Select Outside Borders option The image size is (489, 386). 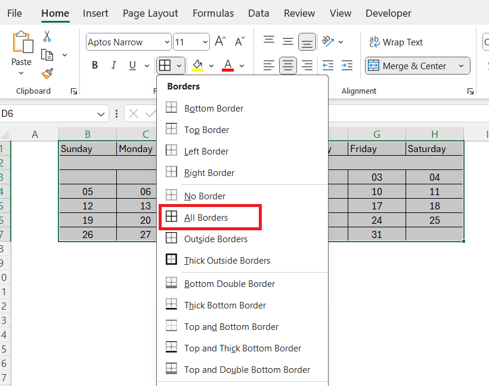pyautogui.click(x=243, y=239)
